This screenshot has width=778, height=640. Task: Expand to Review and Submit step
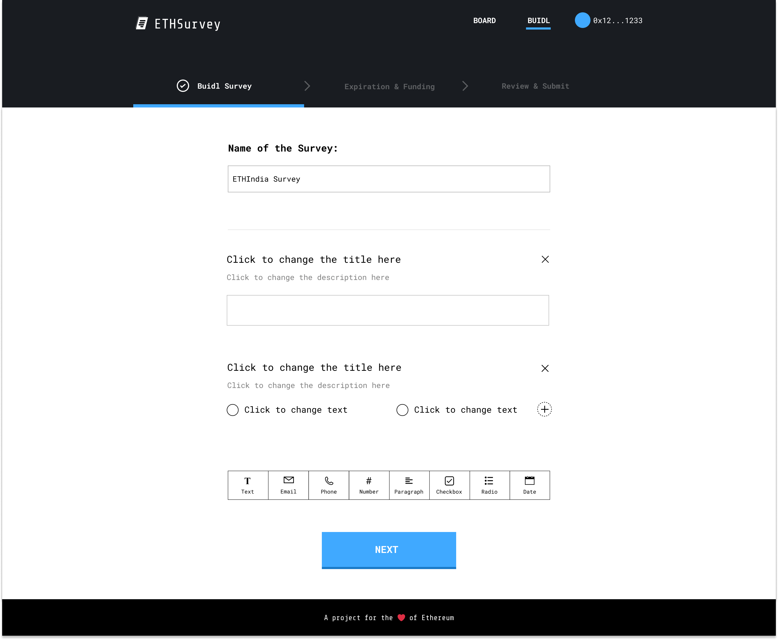tap(535, 85)
